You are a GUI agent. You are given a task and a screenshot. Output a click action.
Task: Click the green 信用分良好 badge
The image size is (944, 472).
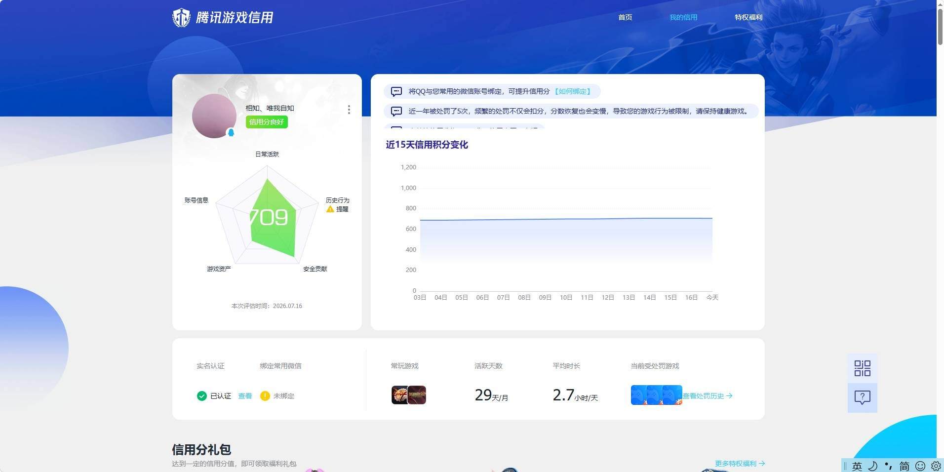click(267, 122)
